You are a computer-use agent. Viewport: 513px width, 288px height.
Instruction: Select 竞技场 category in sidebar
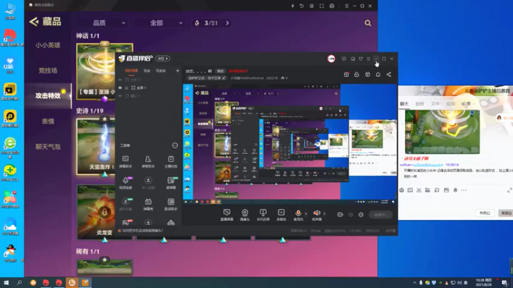47,70
